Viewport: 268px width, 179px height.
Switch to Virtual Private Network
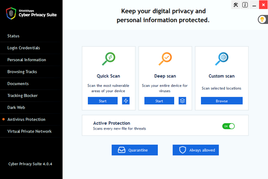point(29,131)
